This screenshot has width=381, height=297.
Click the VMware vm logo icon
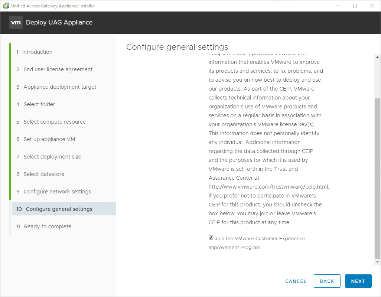click(x=16, y=22)
